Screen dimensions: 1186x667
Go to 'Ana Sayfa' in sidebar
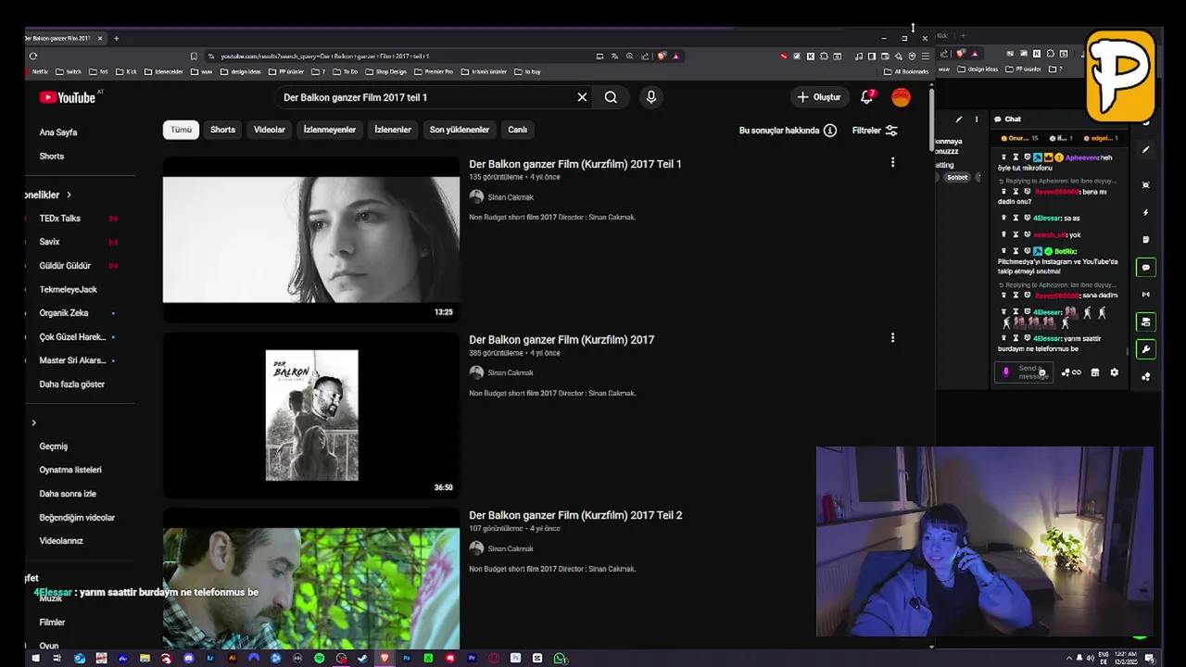[57, 132]
